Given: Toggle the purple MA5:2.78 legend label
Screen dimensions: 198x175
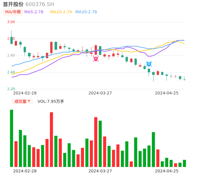Looking at the screenshot, I should 34,12.
